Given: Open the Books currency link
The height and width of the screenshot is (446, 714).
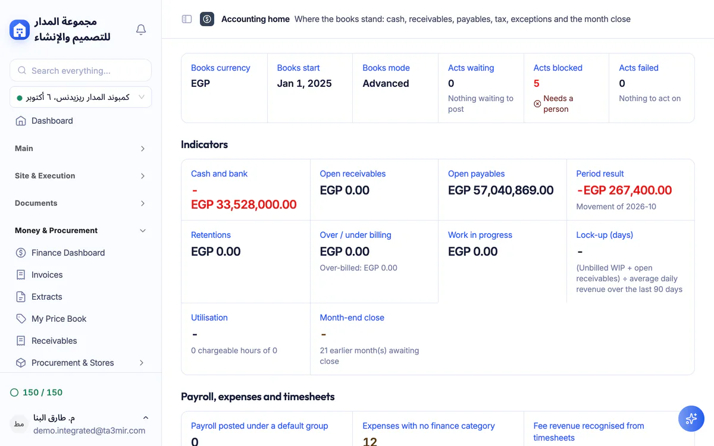Looking at the screenshot, I should 220,68.
